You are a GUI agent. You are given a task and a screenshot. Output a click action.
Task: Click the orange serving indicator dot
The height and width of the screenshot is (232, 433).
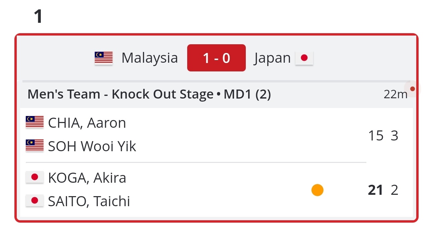317,190
